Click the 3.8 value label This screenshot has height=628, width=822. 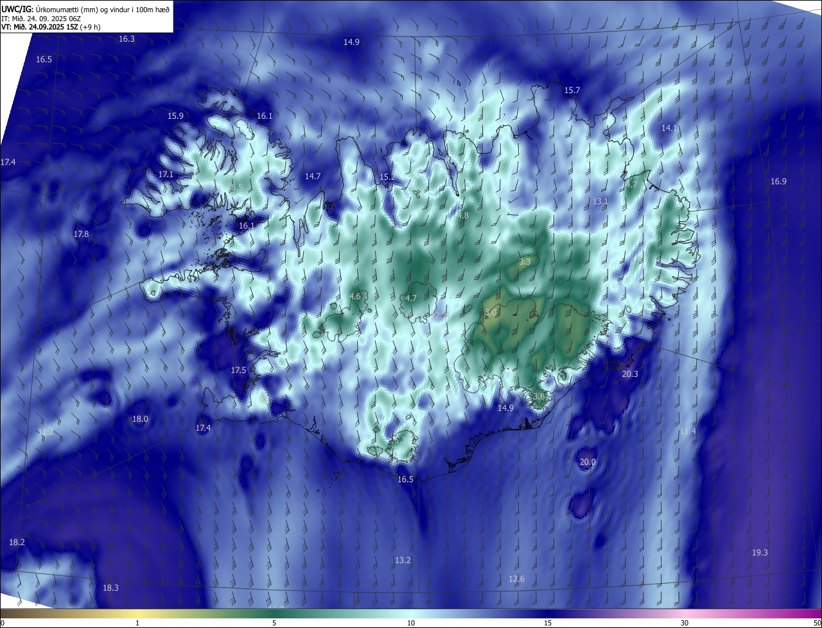click(x=538, y=397)
